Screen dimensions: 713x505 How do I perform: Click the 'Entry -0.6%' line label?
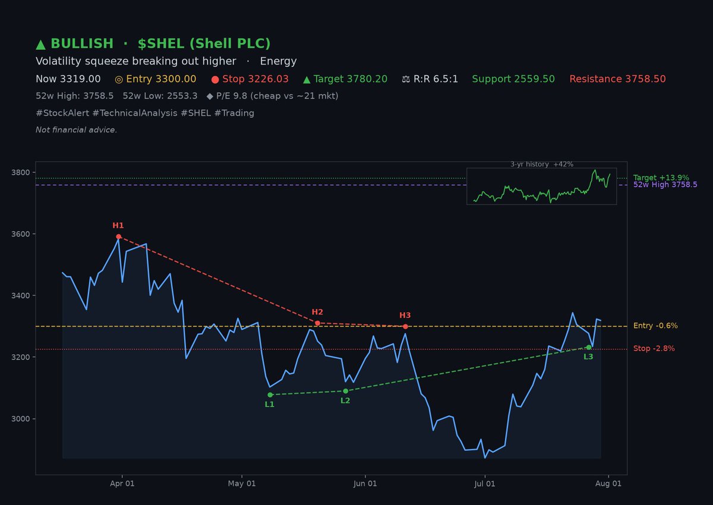pyautogui.click(x=655, y=326)
